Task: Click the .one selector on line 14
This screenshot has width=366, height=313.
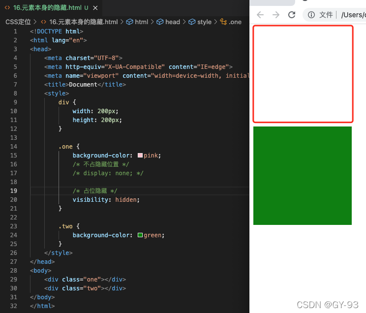Action: coord(65,147)
